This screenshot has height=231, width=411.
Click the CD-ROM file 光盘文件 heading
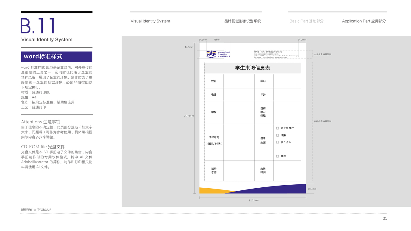[x=43, y=147]
